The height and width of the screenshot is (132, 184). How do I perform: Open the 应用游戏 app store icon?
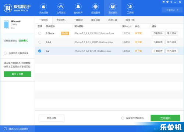(x=61, y=8)
